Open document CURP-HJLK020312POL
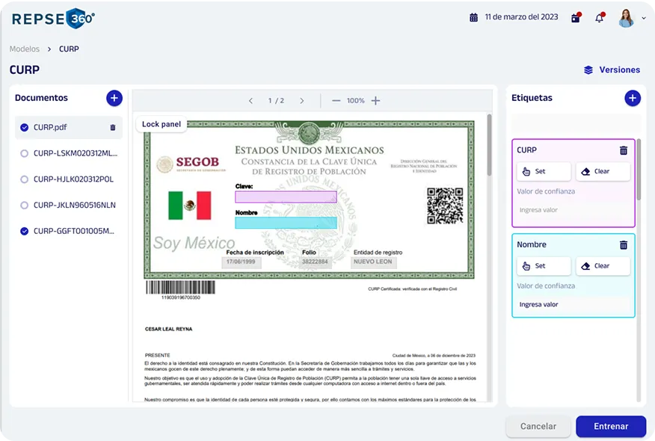This screenshot has height=441, width=655. pos(73,179)
